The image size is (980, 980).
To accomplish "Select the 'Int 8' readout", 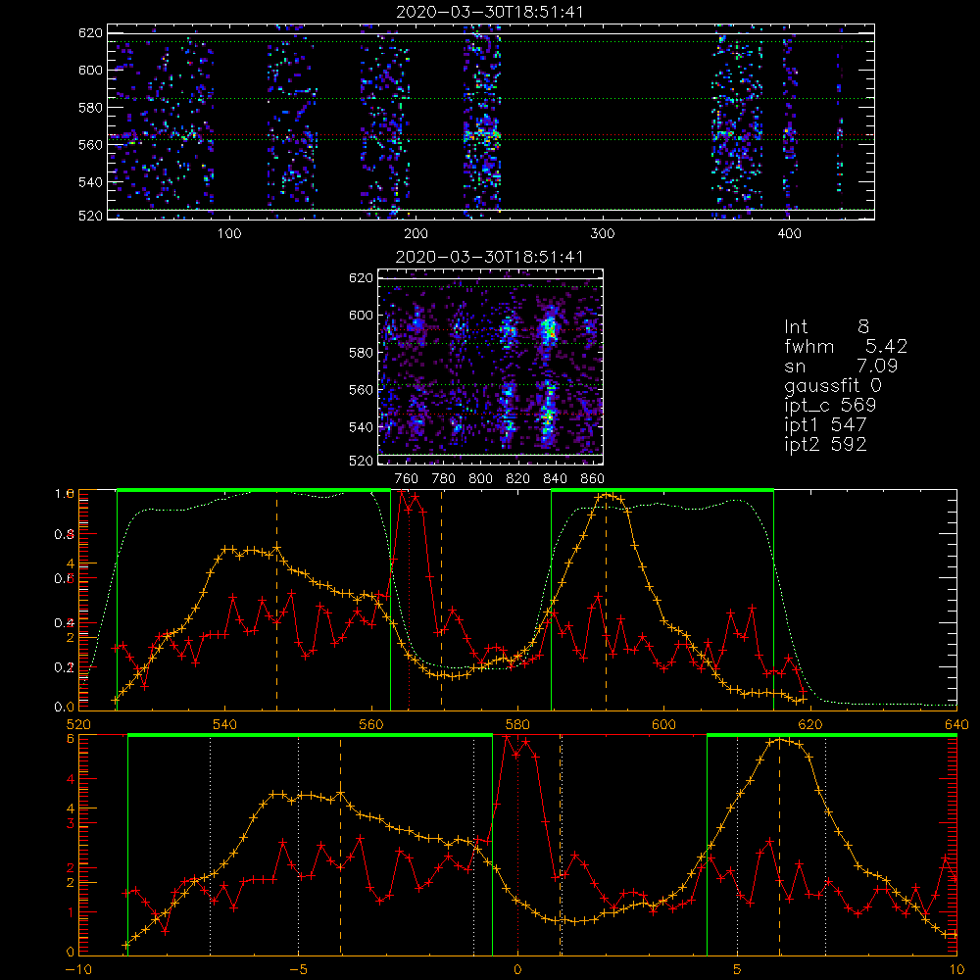I will [x=827, y=326].
